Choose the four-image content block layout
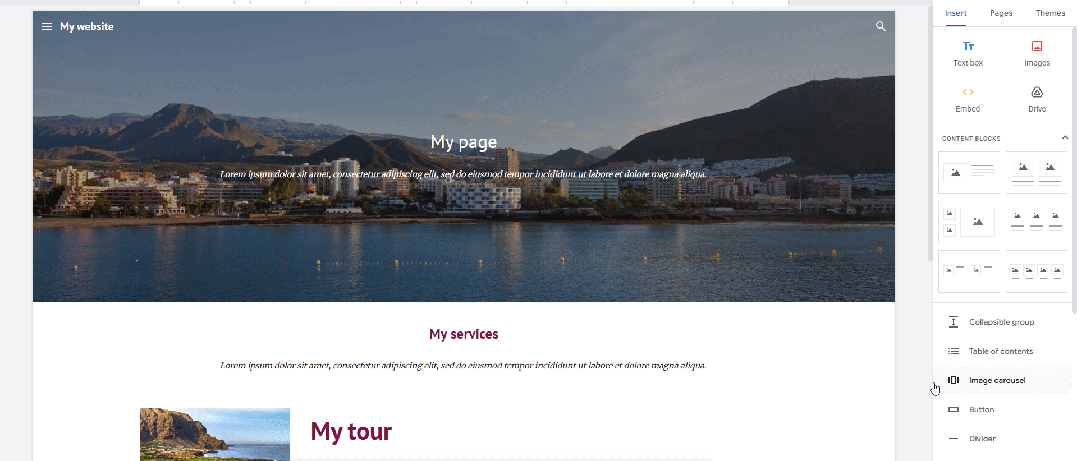Image resolution: width=1077 pixels, height=461 pixels. [1036, 271]
